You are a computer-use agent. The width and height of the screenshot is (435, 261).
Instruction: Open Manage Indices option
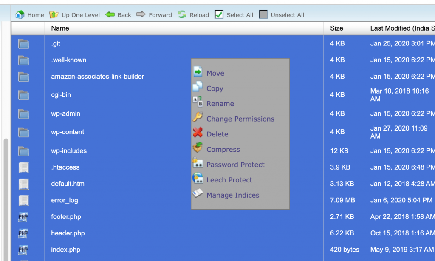pos(232,195)
